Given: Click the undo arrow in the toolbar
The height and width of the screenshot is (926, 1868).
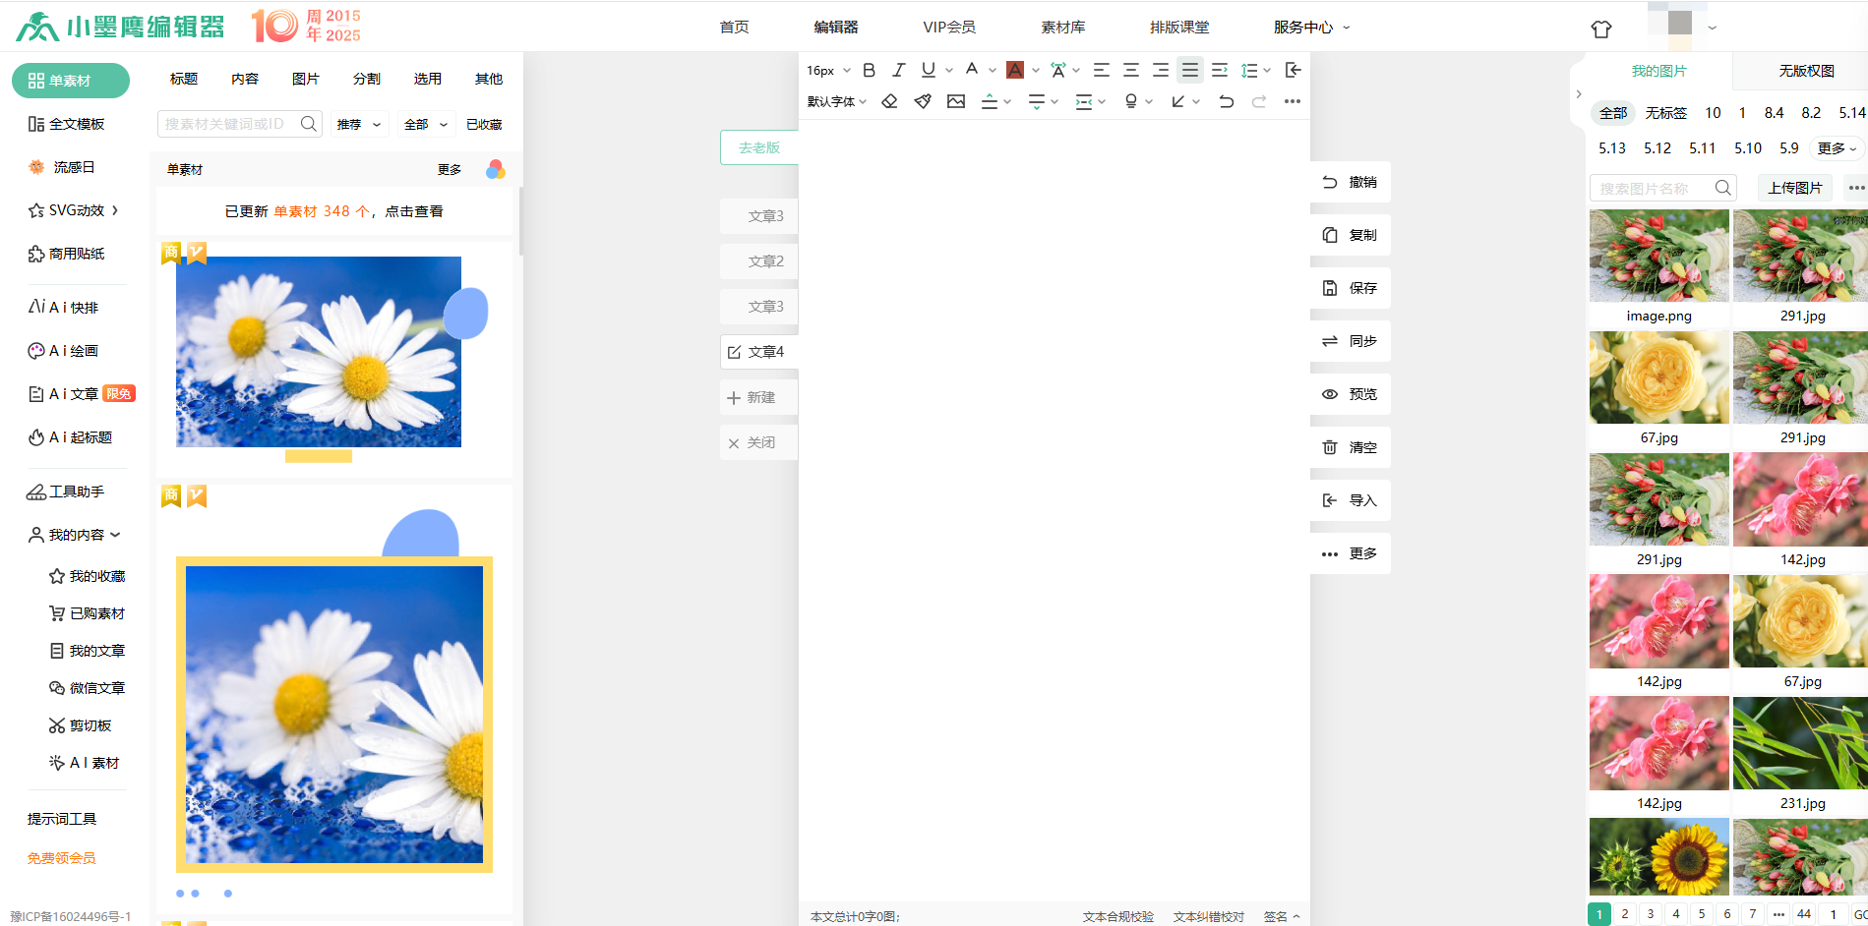Looking at the screenshot, I should (x=1225, y=101).
